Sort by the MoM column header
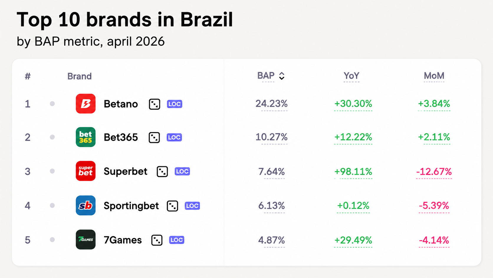This screenshot has height=278, width=493. (434, 76)
